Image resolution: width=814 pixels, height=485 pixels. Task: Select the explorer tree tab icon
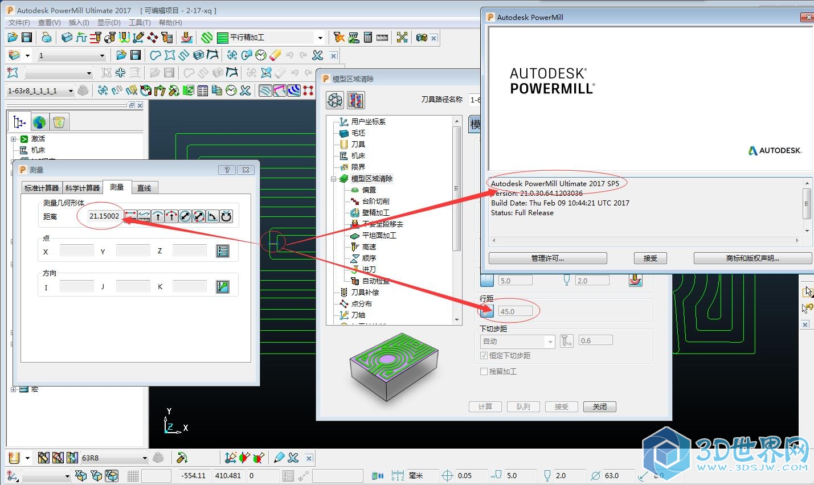pos(19,122)
